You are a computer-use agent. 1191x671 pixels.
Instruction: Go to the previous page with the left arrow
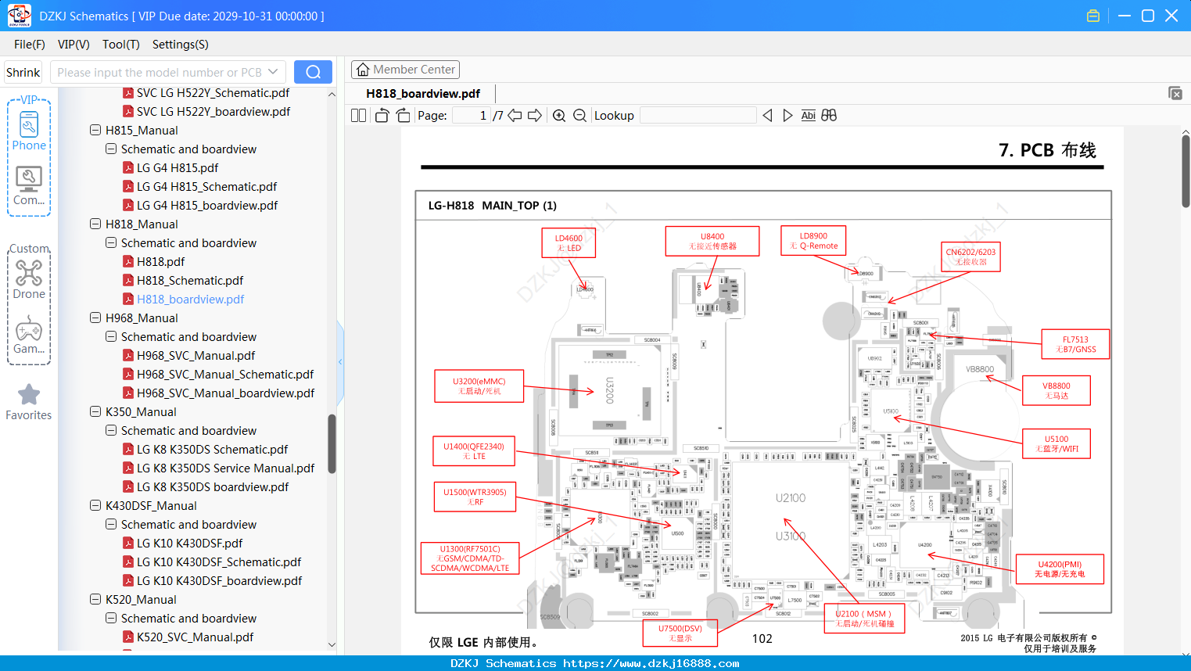[515, 116]
